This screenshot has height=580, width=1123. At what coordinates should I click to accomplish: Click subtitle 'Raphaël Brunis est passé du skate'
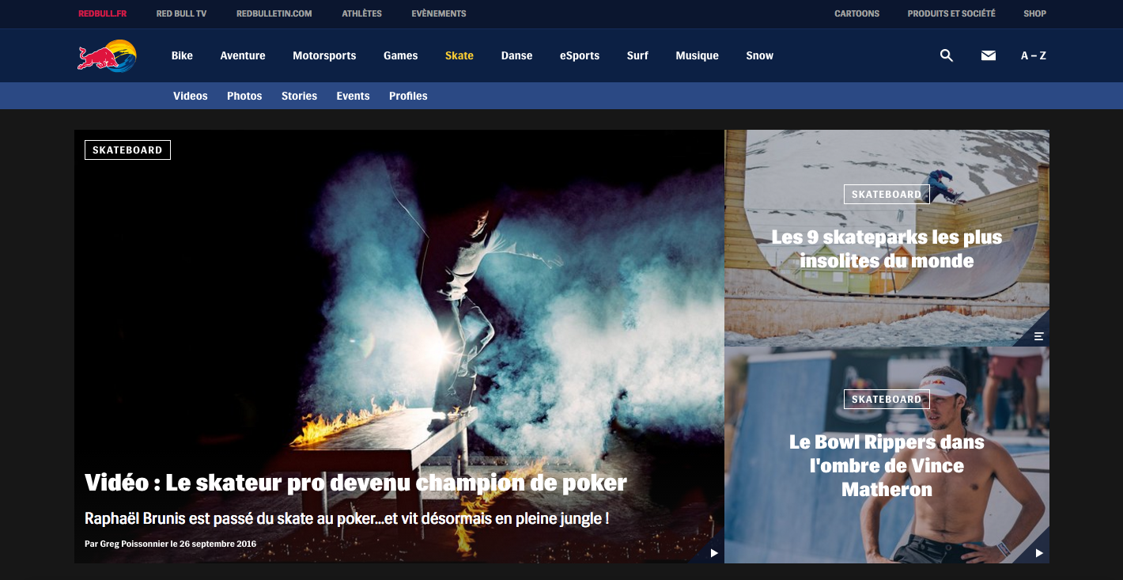click(346, 519)
